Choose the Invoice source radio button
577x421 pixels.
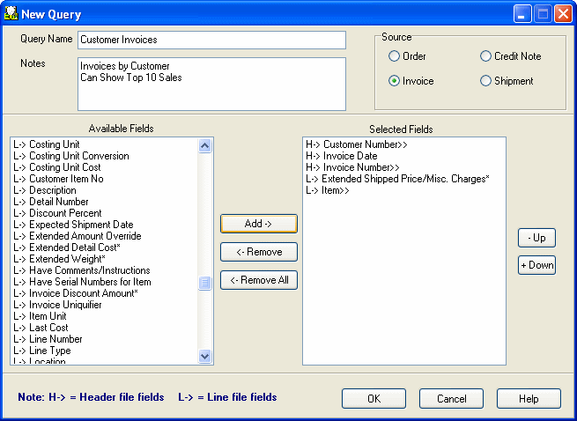coord(394,81)
